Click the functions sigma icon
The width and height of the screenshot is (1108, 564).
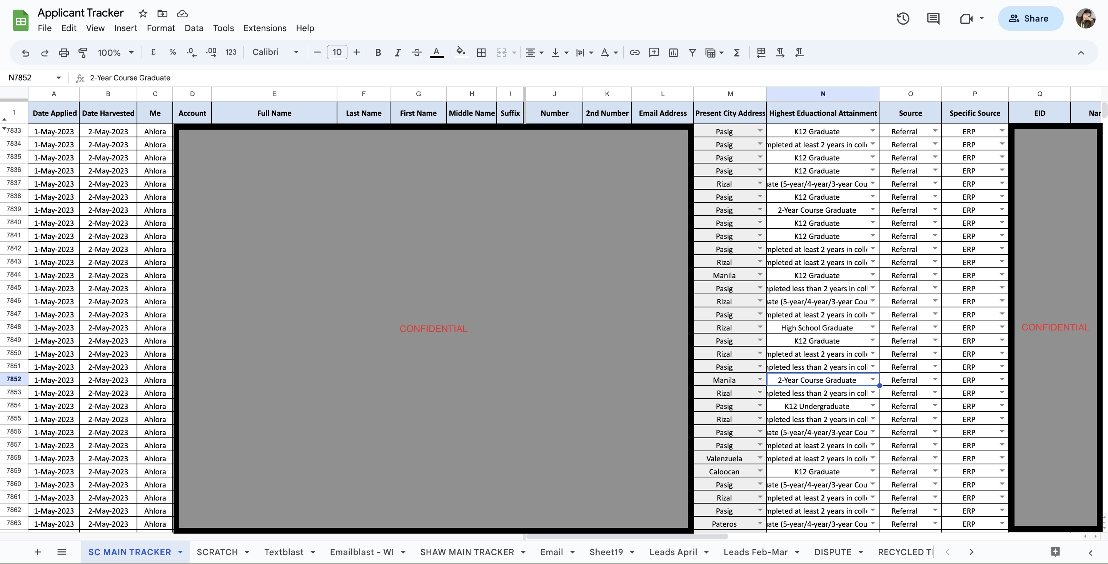pyautogui.click(x=736, y=52)
